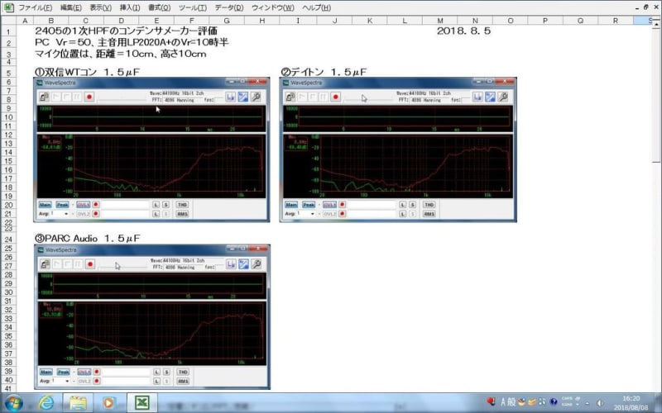
Task: Click the pause icon in the ①双信WTコン window
Action: pyautogui.click(x=77, y=97)
